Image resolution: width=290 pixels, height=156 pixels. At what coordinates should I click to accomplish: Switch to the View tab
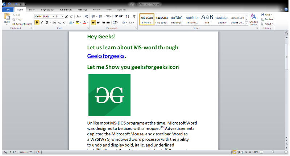coord(109,9)
